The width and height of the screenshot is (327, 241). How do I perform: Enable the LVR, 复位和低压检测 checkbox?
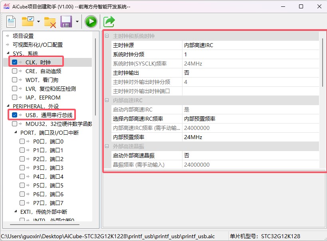point(15,89)
